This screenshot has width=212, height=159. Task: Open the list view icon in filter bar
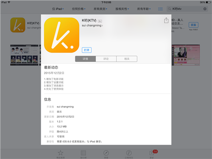[160, 9]
